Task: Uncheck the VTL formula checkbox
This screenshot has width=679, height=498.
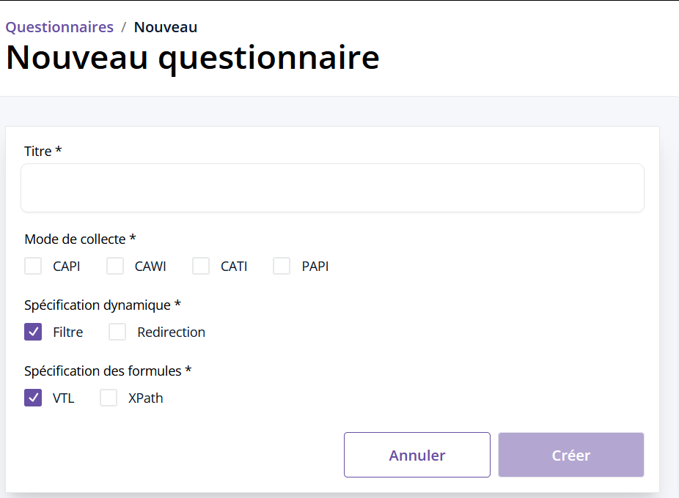Action: click(33, 398)
